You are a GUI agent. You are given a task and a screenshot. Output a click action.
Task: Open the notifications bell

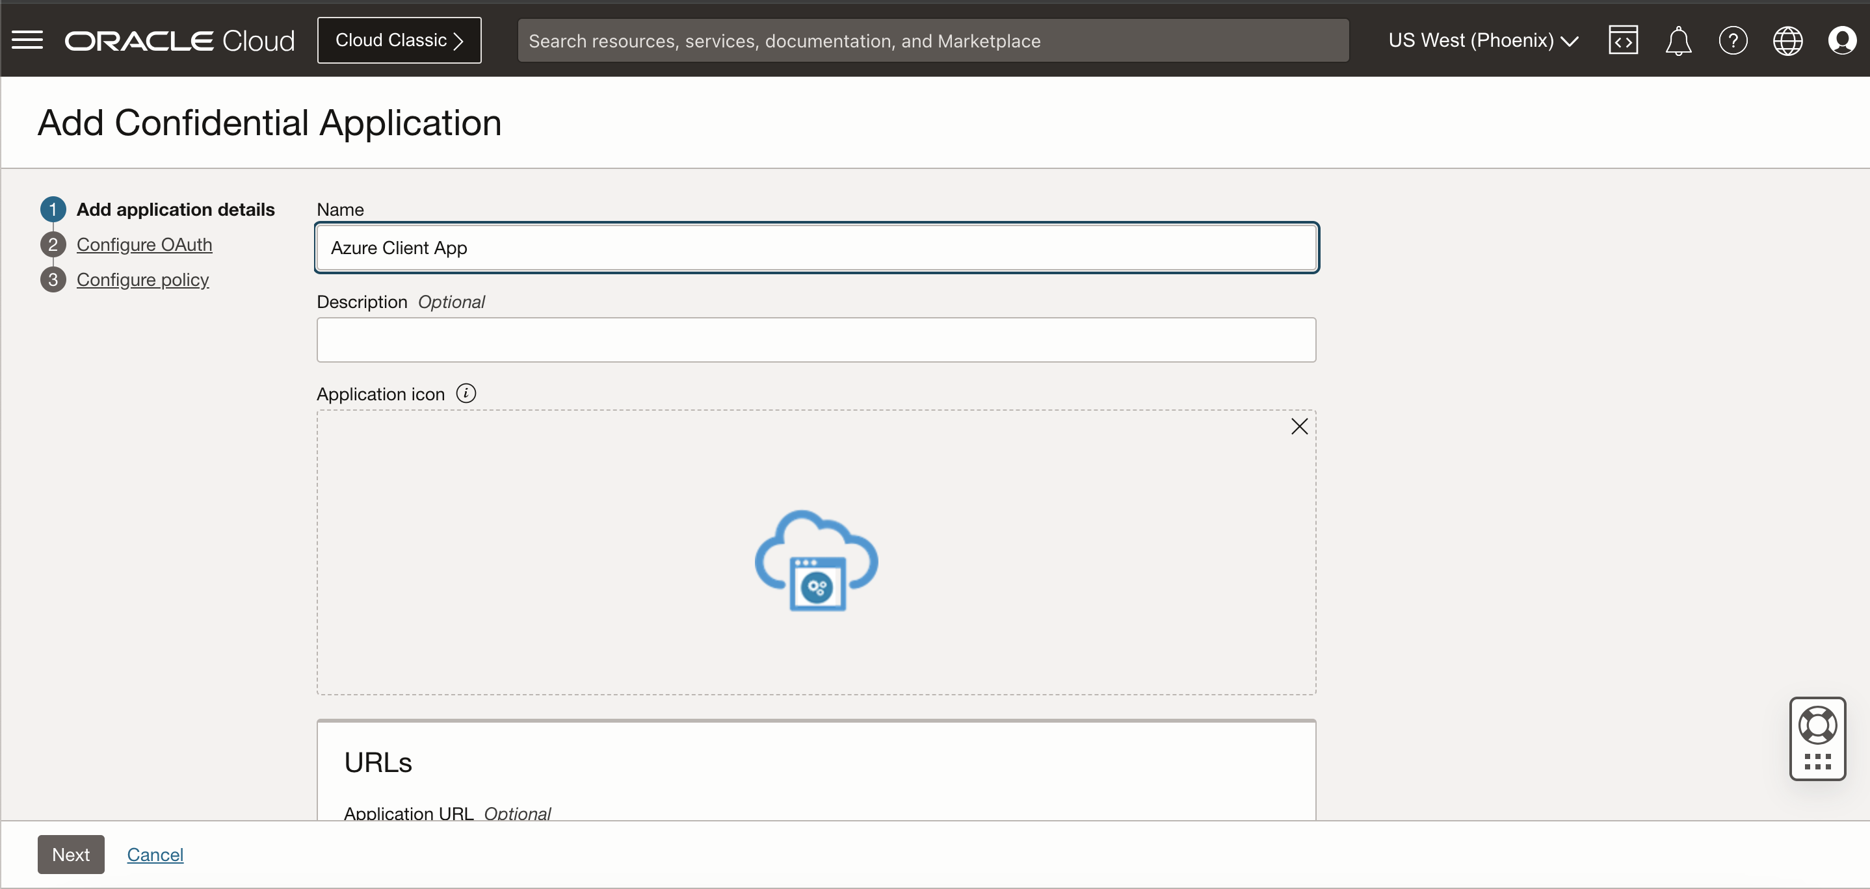coord(1678,41)
